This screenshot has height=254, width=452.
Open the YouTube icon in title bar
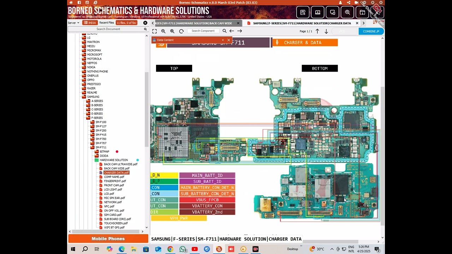tap(87, 2)
